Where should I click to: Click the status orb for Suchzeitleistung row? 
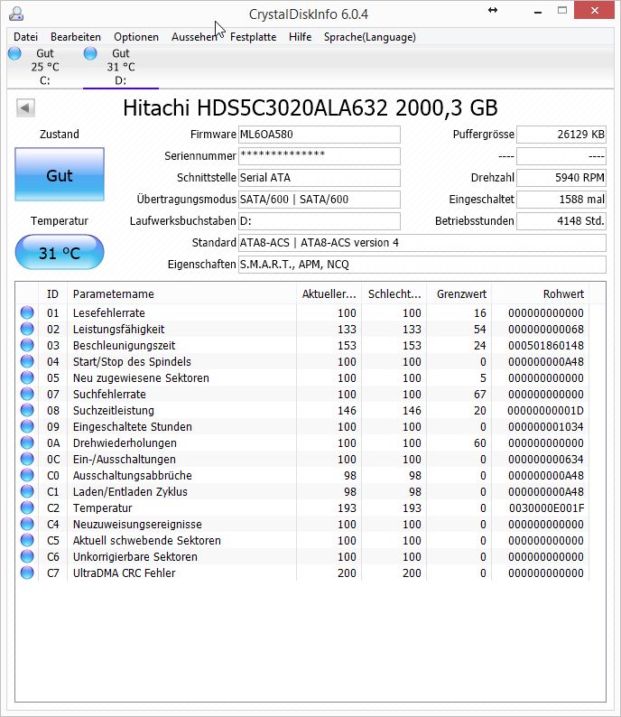pos(27,410)
